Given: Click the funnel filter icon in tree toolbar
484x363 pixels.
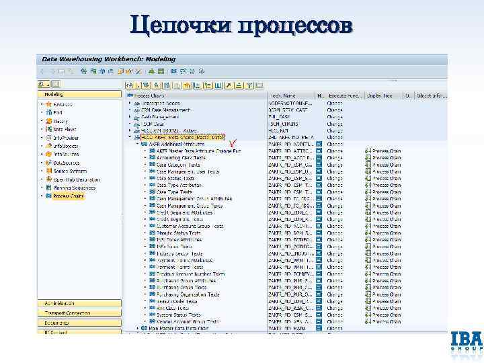Looking at the screenshot, I should 249,85.
